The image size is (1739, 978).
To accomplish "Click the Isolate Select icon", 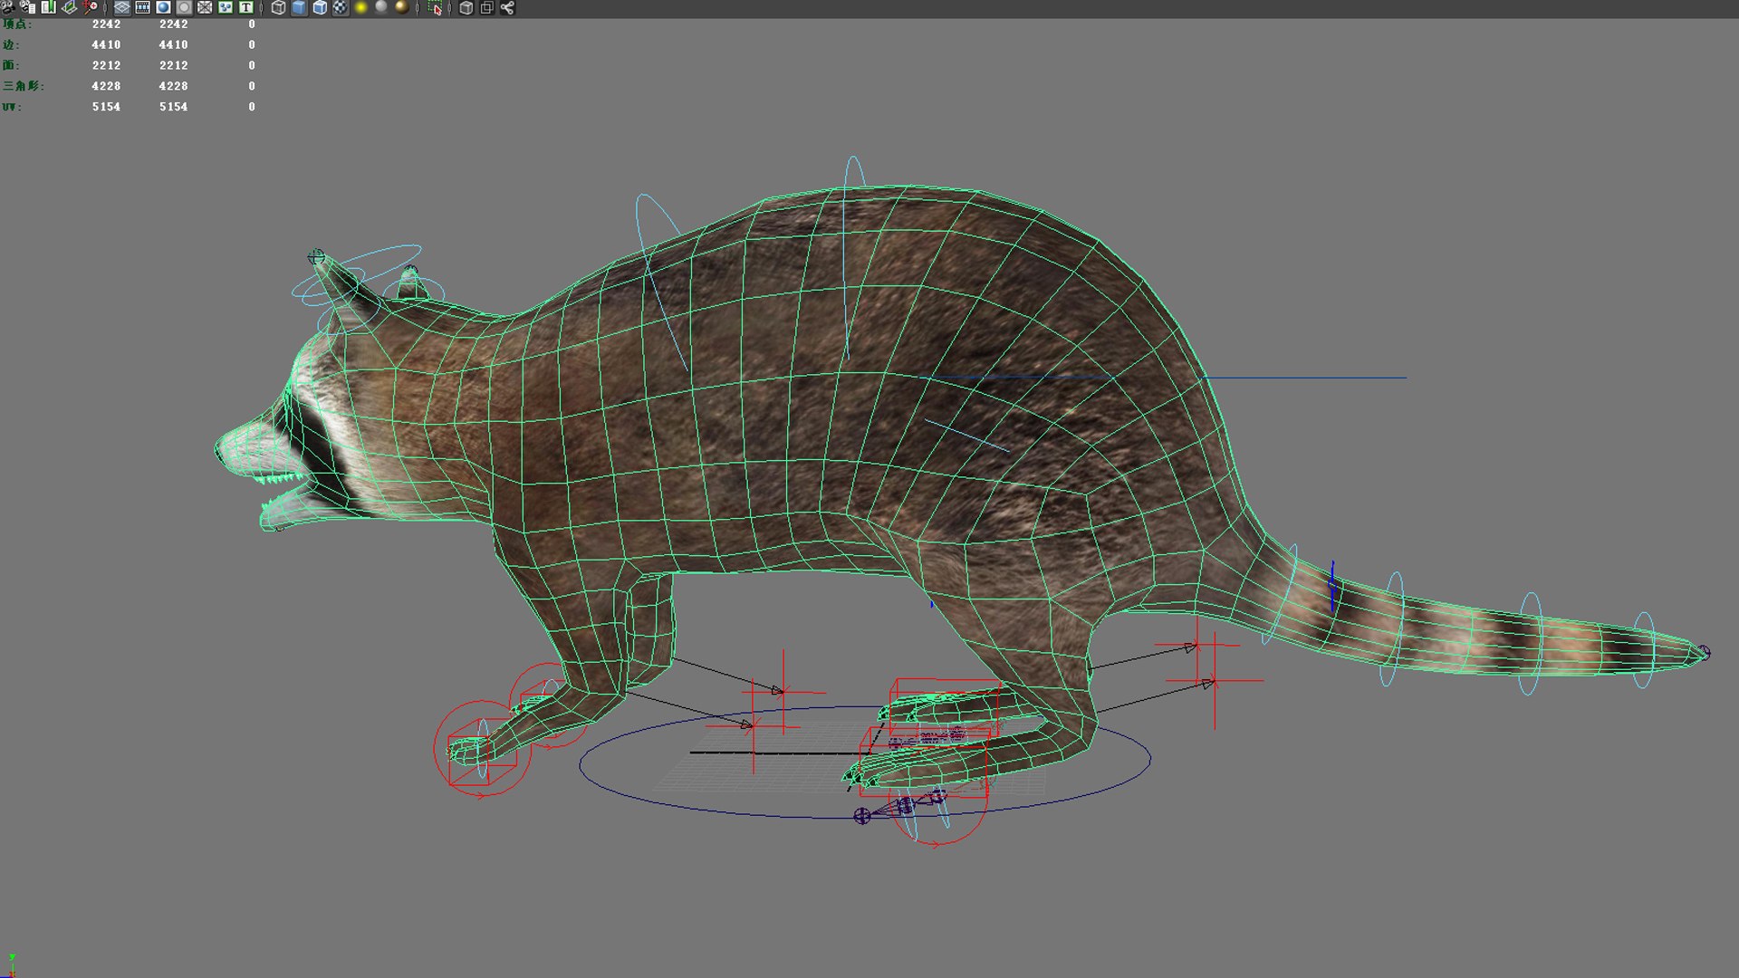I will [435, 7].
